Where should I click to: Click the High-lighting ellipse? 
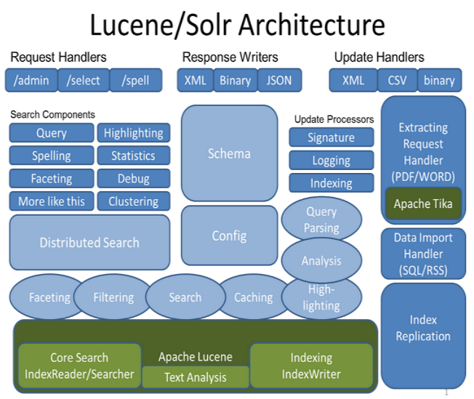click(x=321, y=298)
